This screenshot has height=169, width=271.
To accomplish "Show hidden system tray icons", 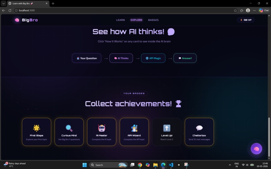I will (230, 165).
